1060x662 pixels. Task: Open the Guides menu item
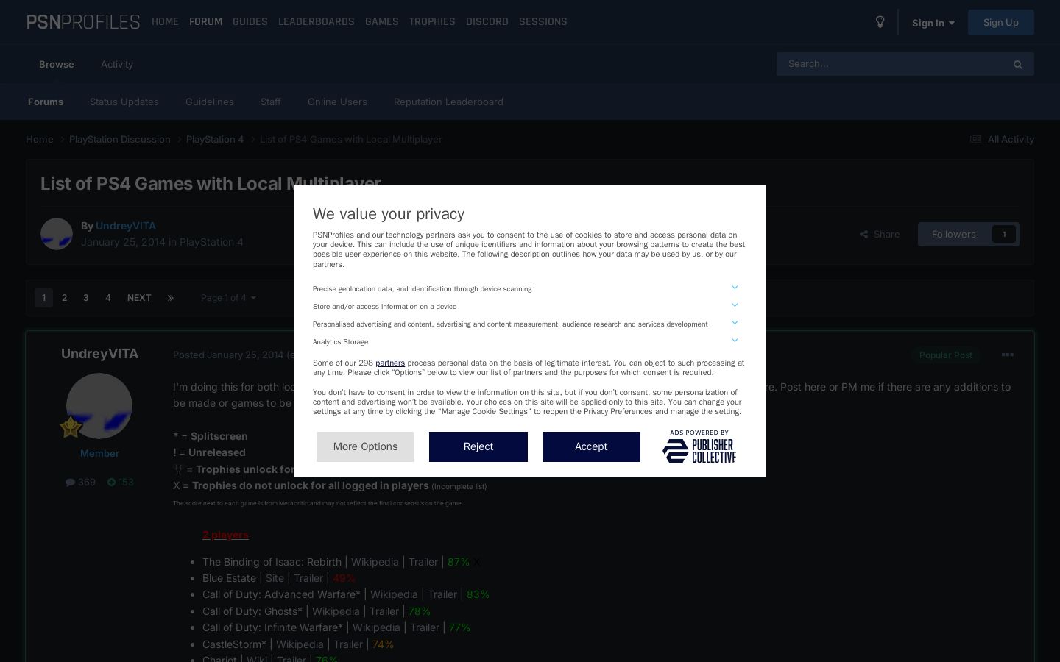click(250, 22)
